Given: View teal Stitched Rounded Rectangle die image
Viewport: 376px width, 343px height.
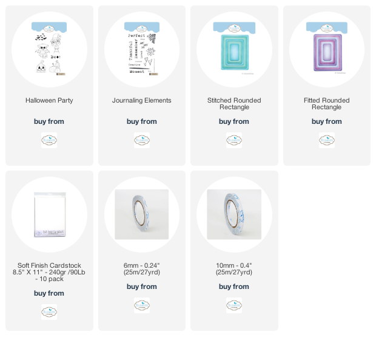Looking at the screenshot, I should coord(234,48).
